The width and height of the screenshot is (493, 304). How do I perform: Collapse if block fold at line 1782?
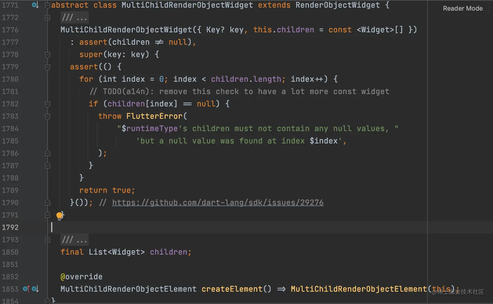pos(48,104)
